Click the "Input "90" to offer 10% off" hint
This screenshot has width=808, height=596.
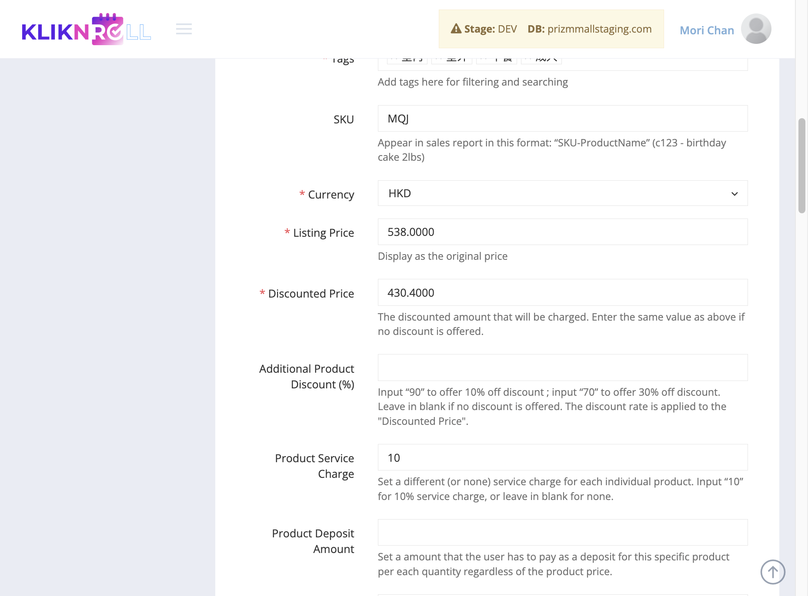tap(552, 407)
